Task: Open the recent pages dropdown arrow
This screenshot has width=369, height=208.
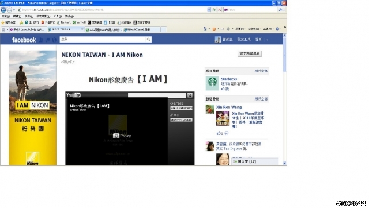Action: point(14,10)
